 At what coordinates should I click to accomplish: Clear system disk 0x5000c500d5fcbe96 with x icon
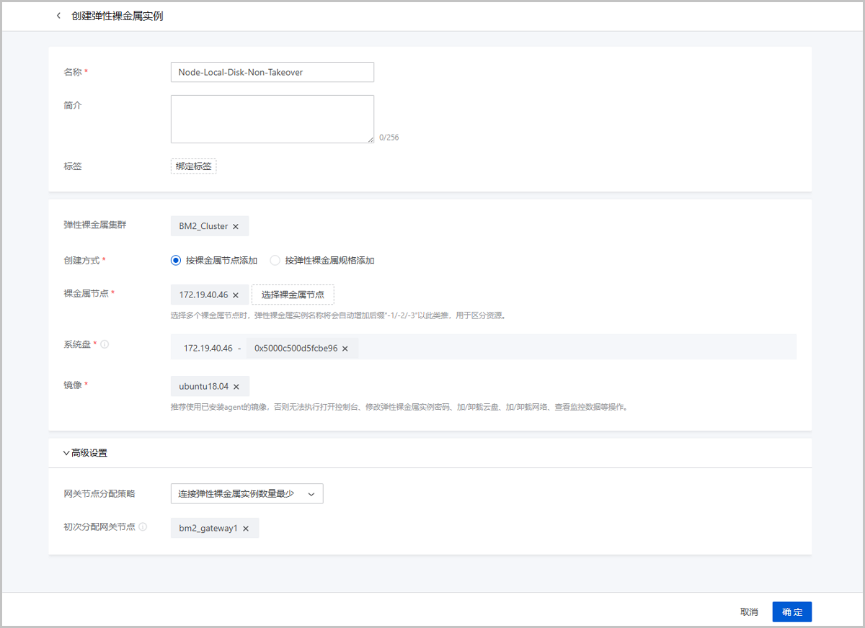tap(345, 349)
